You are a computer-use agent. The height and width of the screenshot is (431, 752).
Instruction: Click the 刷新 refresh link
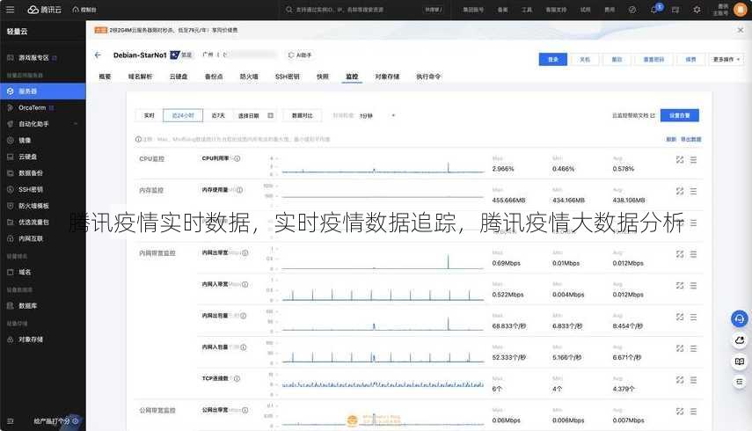coord(671,139)
